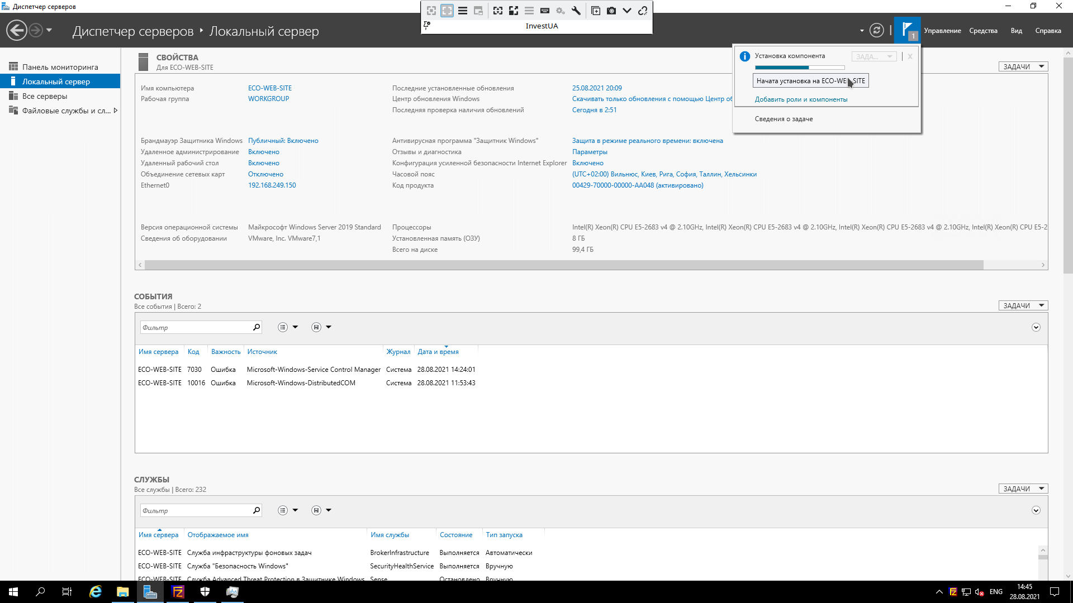Click the properties panel horizontal scrollbar
This screenshot has width=1073, height=603.
tap(563, 265)
